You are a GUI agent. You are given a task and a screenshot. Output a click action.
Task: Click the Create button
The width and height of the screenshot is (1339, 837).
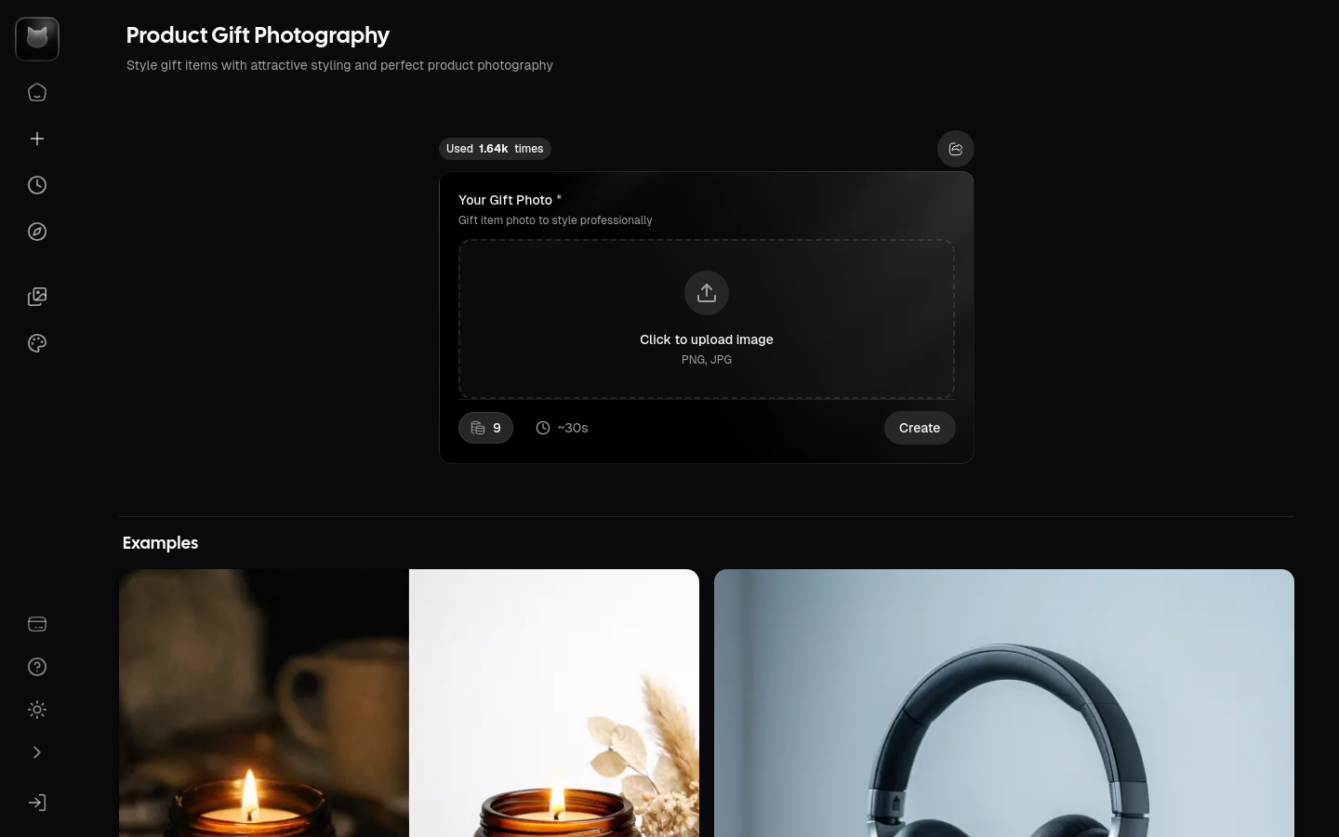click(x=920, y=428)
